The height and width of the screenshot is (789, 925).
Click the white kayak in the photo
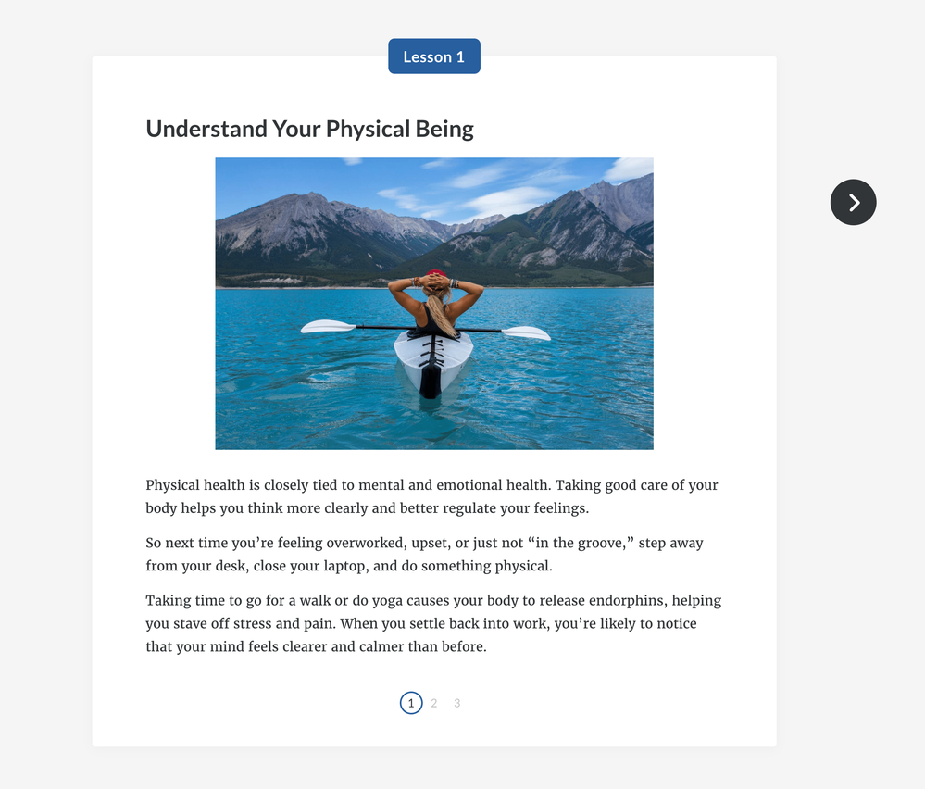(432, 361)
